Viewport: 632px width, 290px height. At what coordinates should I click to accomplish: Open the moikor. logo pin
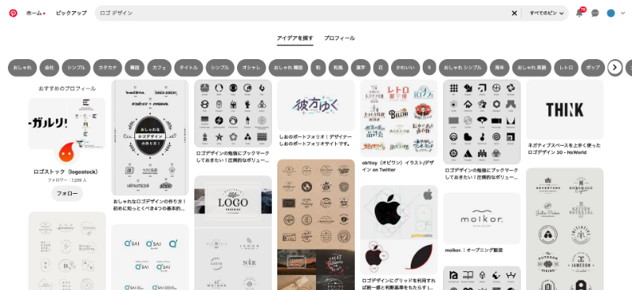[482, 218]
